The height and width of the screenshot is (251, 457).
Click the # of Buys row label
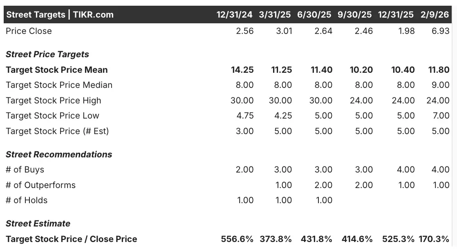[25, 169]
